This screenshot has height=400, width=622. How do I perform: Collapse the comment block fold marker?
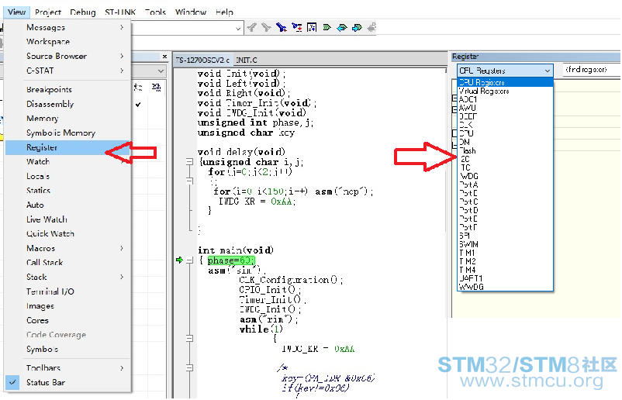[189, 368]
